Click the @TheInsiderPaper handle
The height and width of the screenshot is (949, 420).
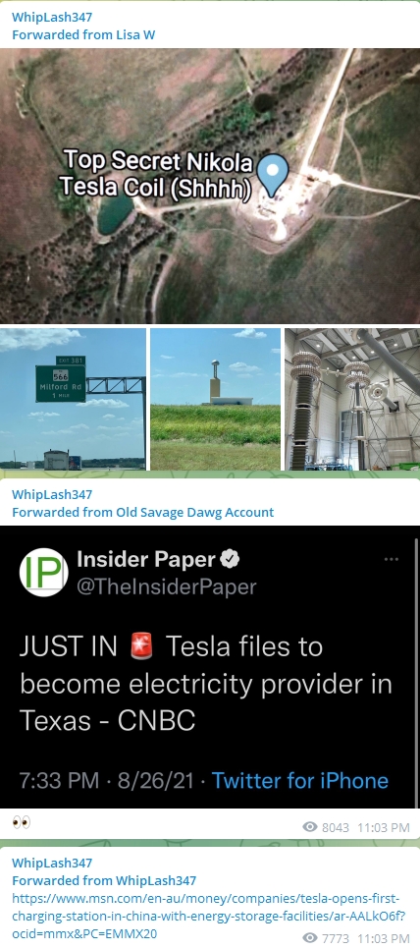[x=167, y=586]
